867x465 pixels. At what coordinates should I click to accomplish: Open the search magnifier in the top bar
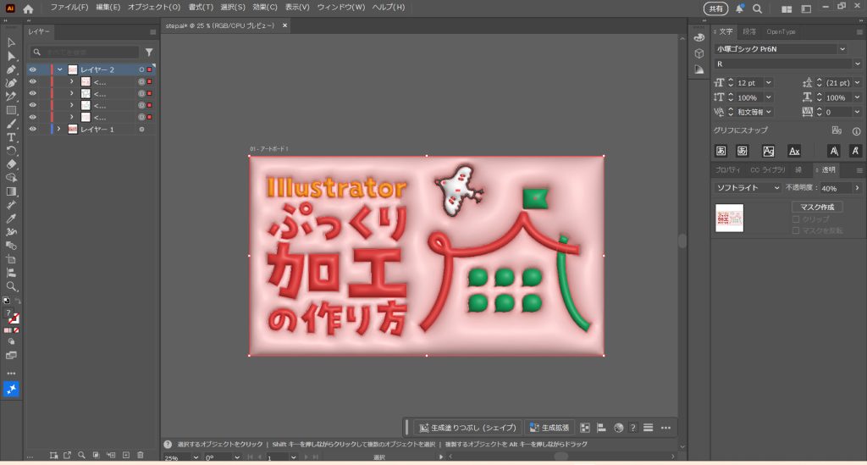(757, 8)
